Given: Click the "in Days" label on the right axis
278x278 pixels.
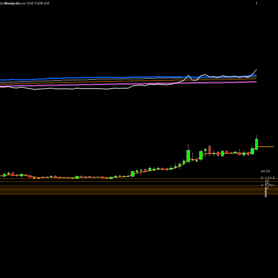Looking at the screenshot, I should [267, 185].
